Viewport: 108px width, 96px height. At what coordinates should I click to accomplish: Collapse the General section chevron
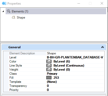(102, 47)
